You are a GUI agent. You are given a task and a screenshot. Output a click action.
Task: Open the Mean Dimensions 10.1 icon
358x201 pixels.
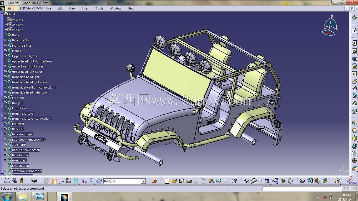tap(68, 181)
